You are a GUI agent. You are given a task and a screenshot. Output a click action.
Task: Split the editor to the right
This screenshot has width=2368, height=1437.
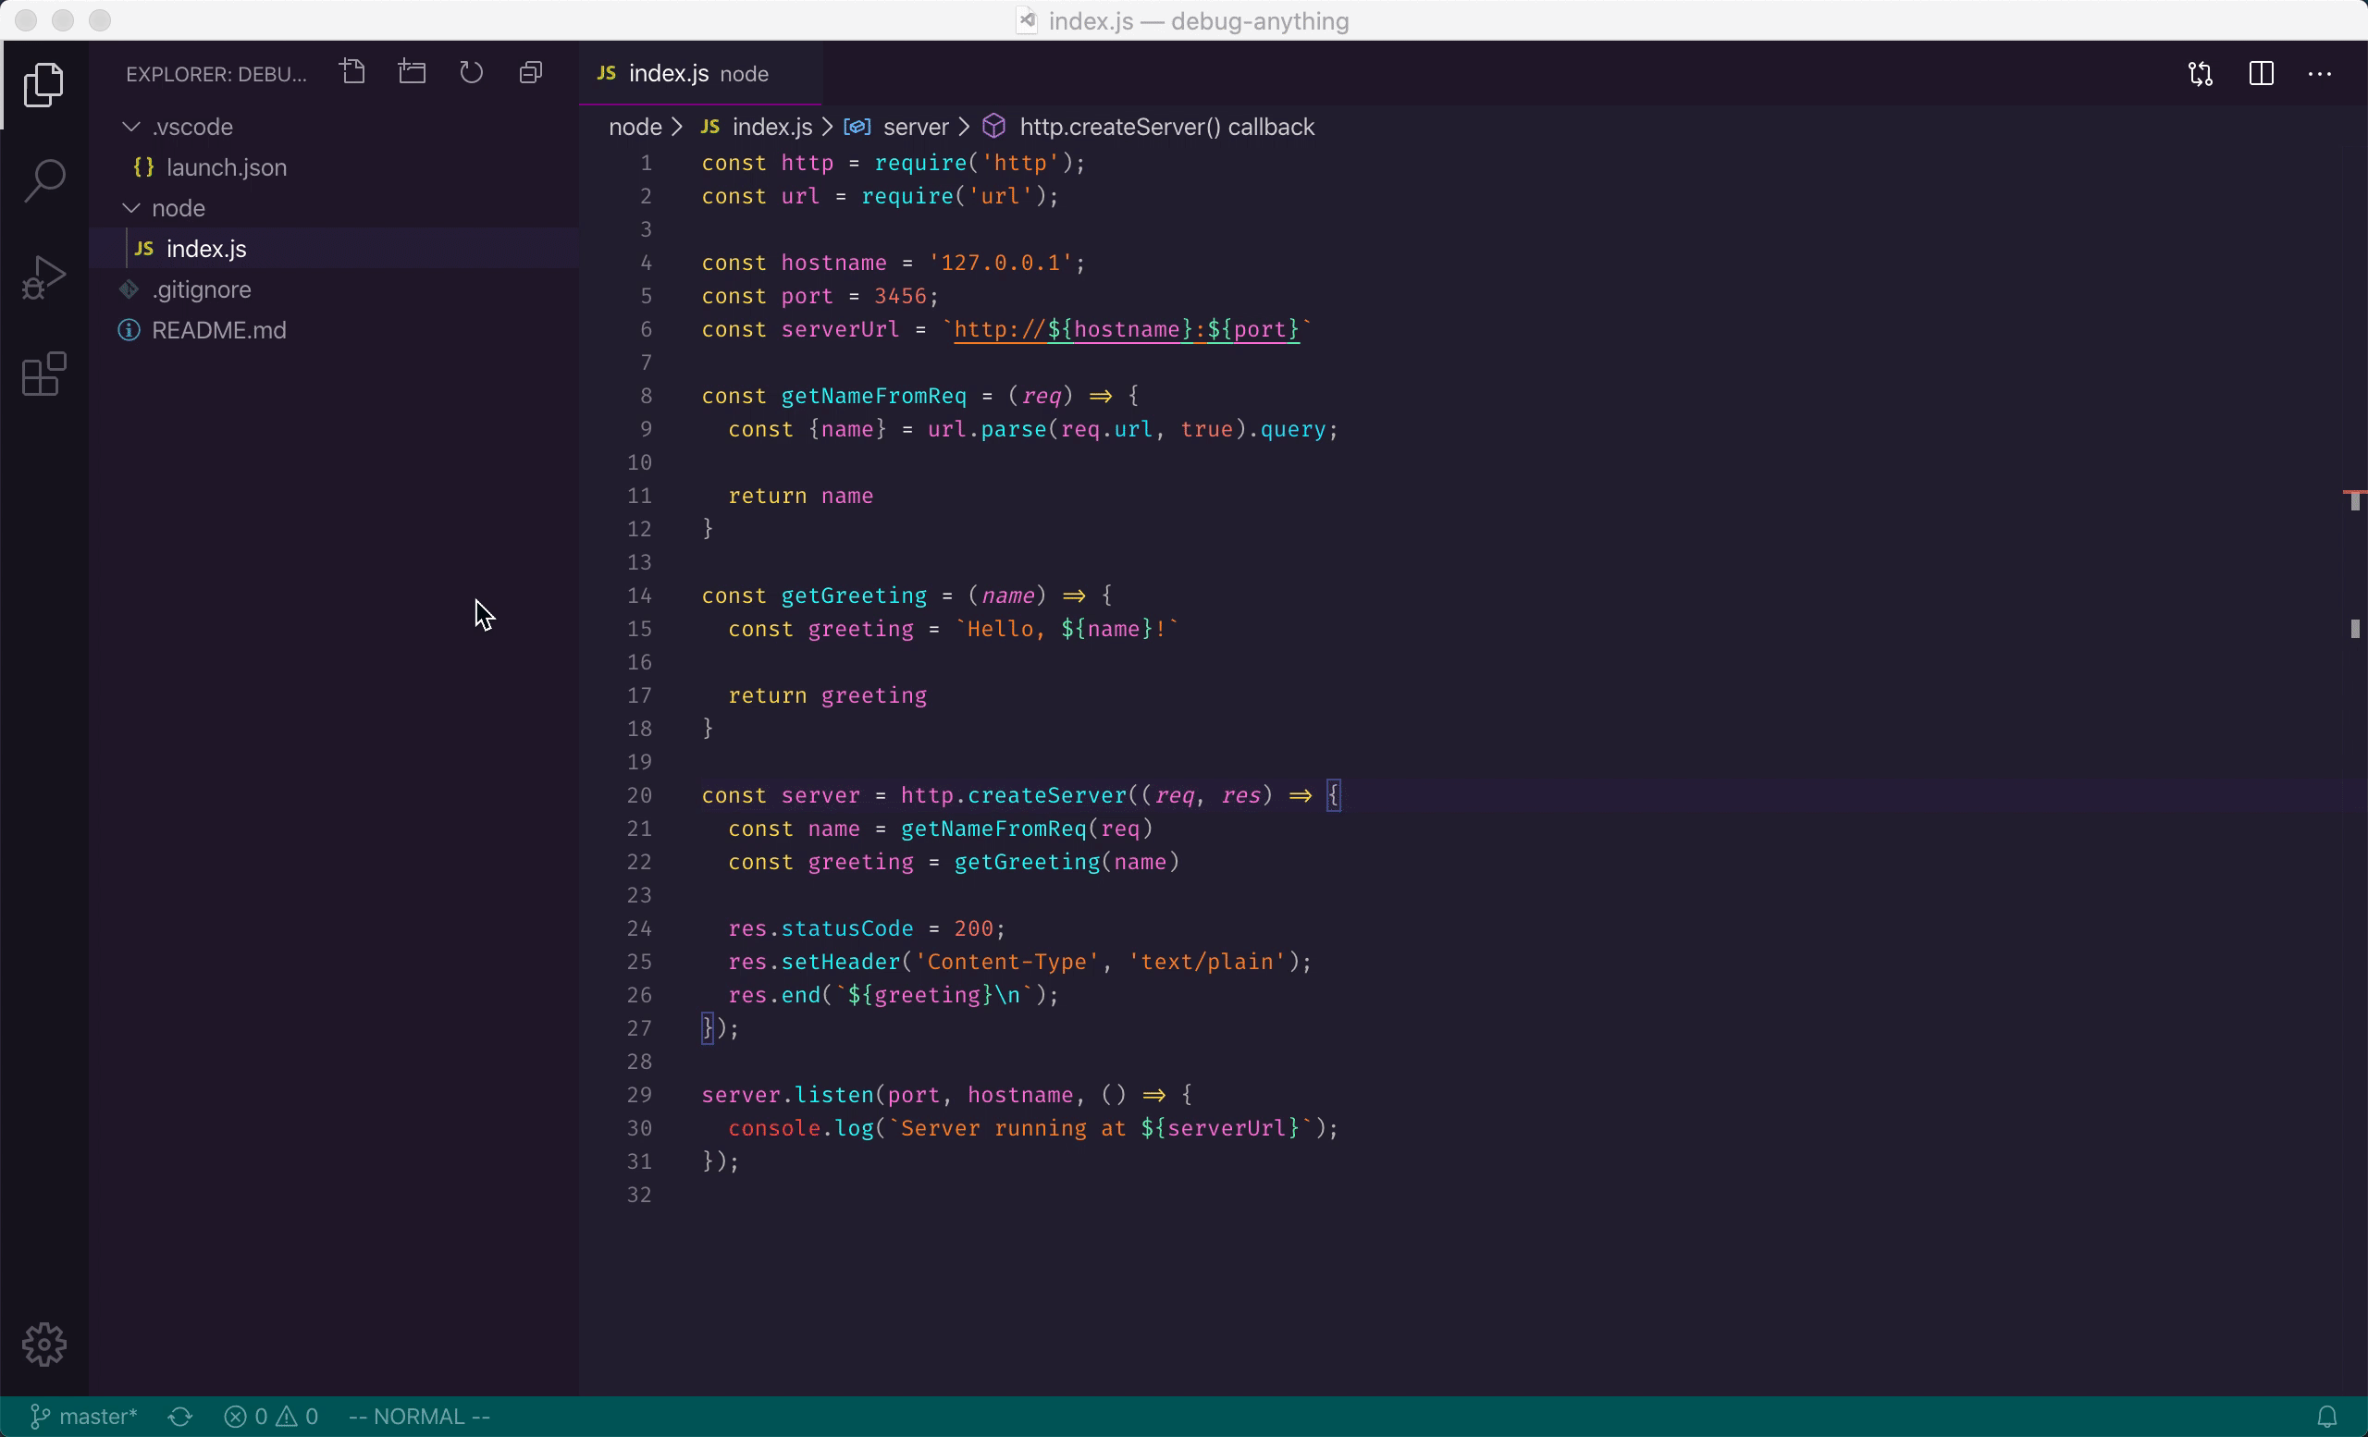point(2261,74)
